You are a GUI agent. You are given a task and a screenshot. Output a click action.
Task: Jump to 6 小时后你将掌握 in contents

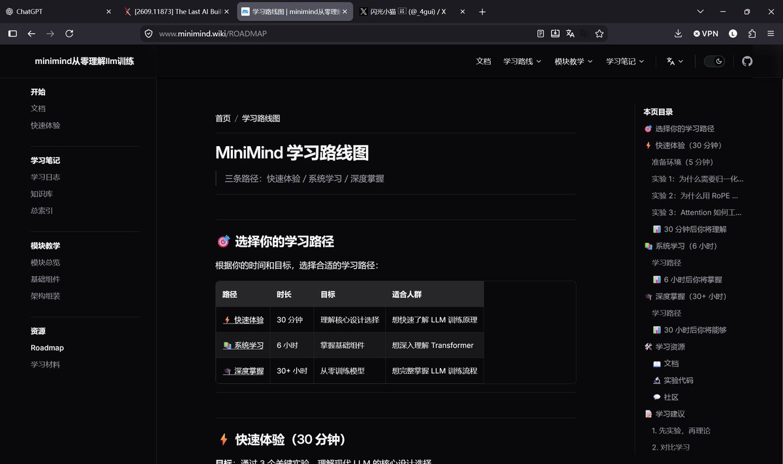[687, 279]
